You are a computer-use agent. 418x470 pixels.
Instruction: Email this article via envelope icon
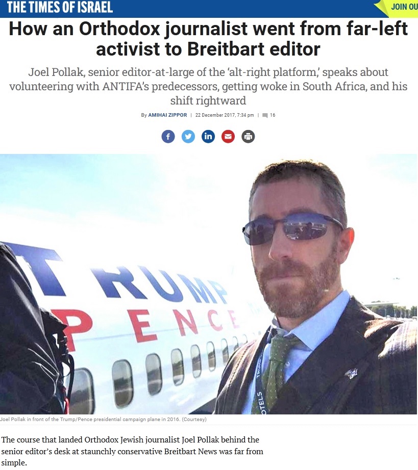click(228, 137)
